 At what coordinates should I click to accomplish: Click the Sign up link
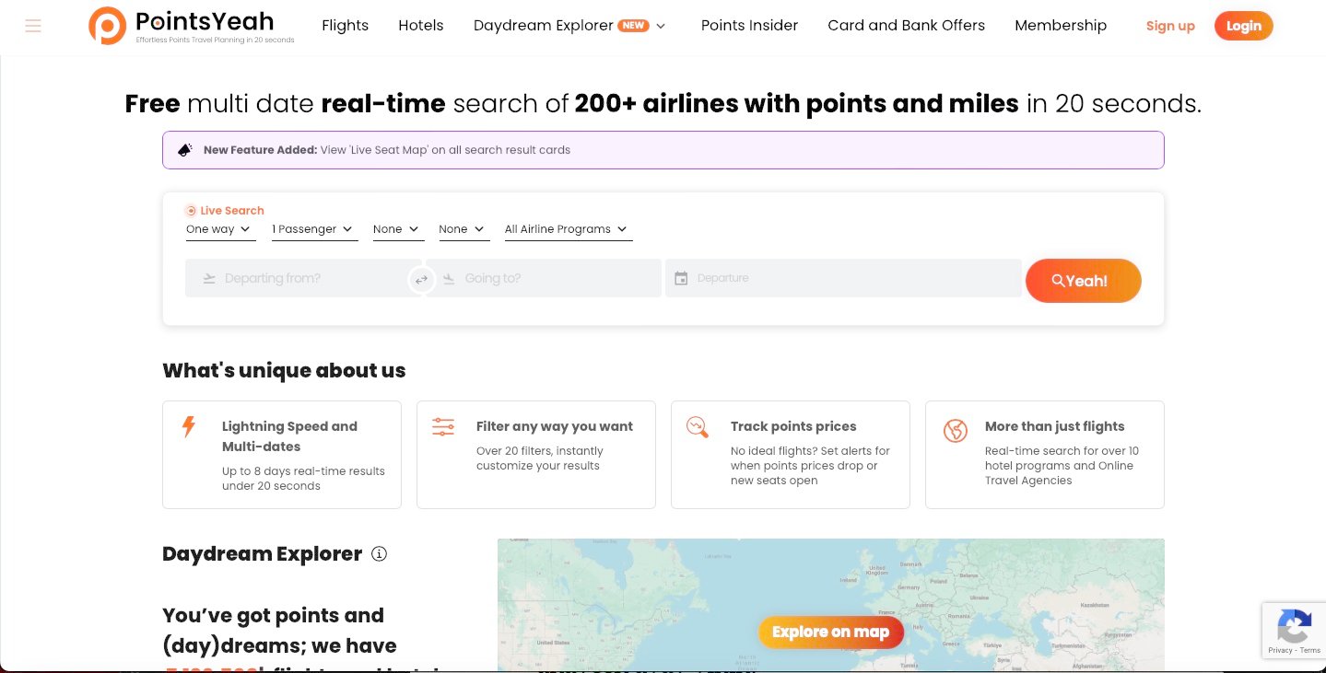(1169, 26)
